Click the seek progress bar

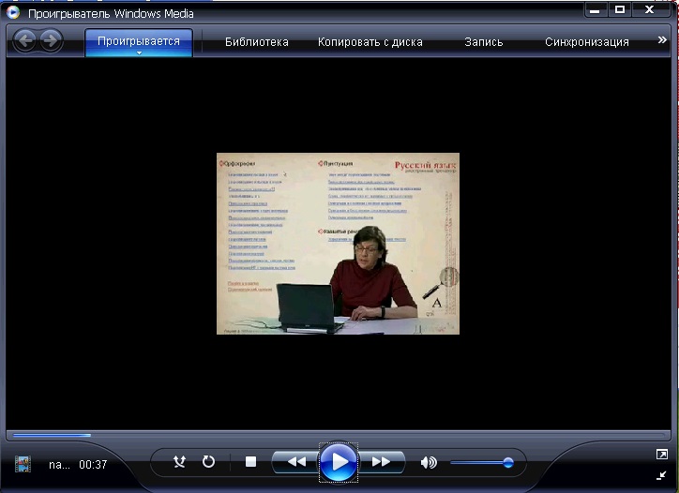(x=338, y=435)
